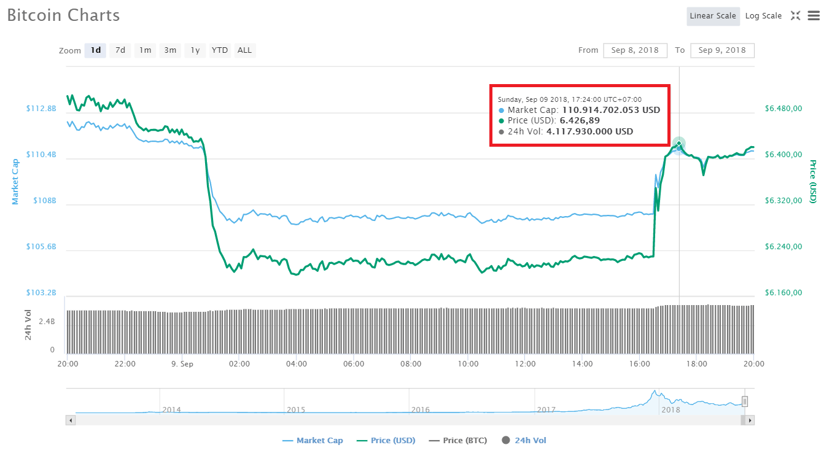824x453 pixels.
Task: Click the 2014 label in navigator
Action: pos(171,409)
